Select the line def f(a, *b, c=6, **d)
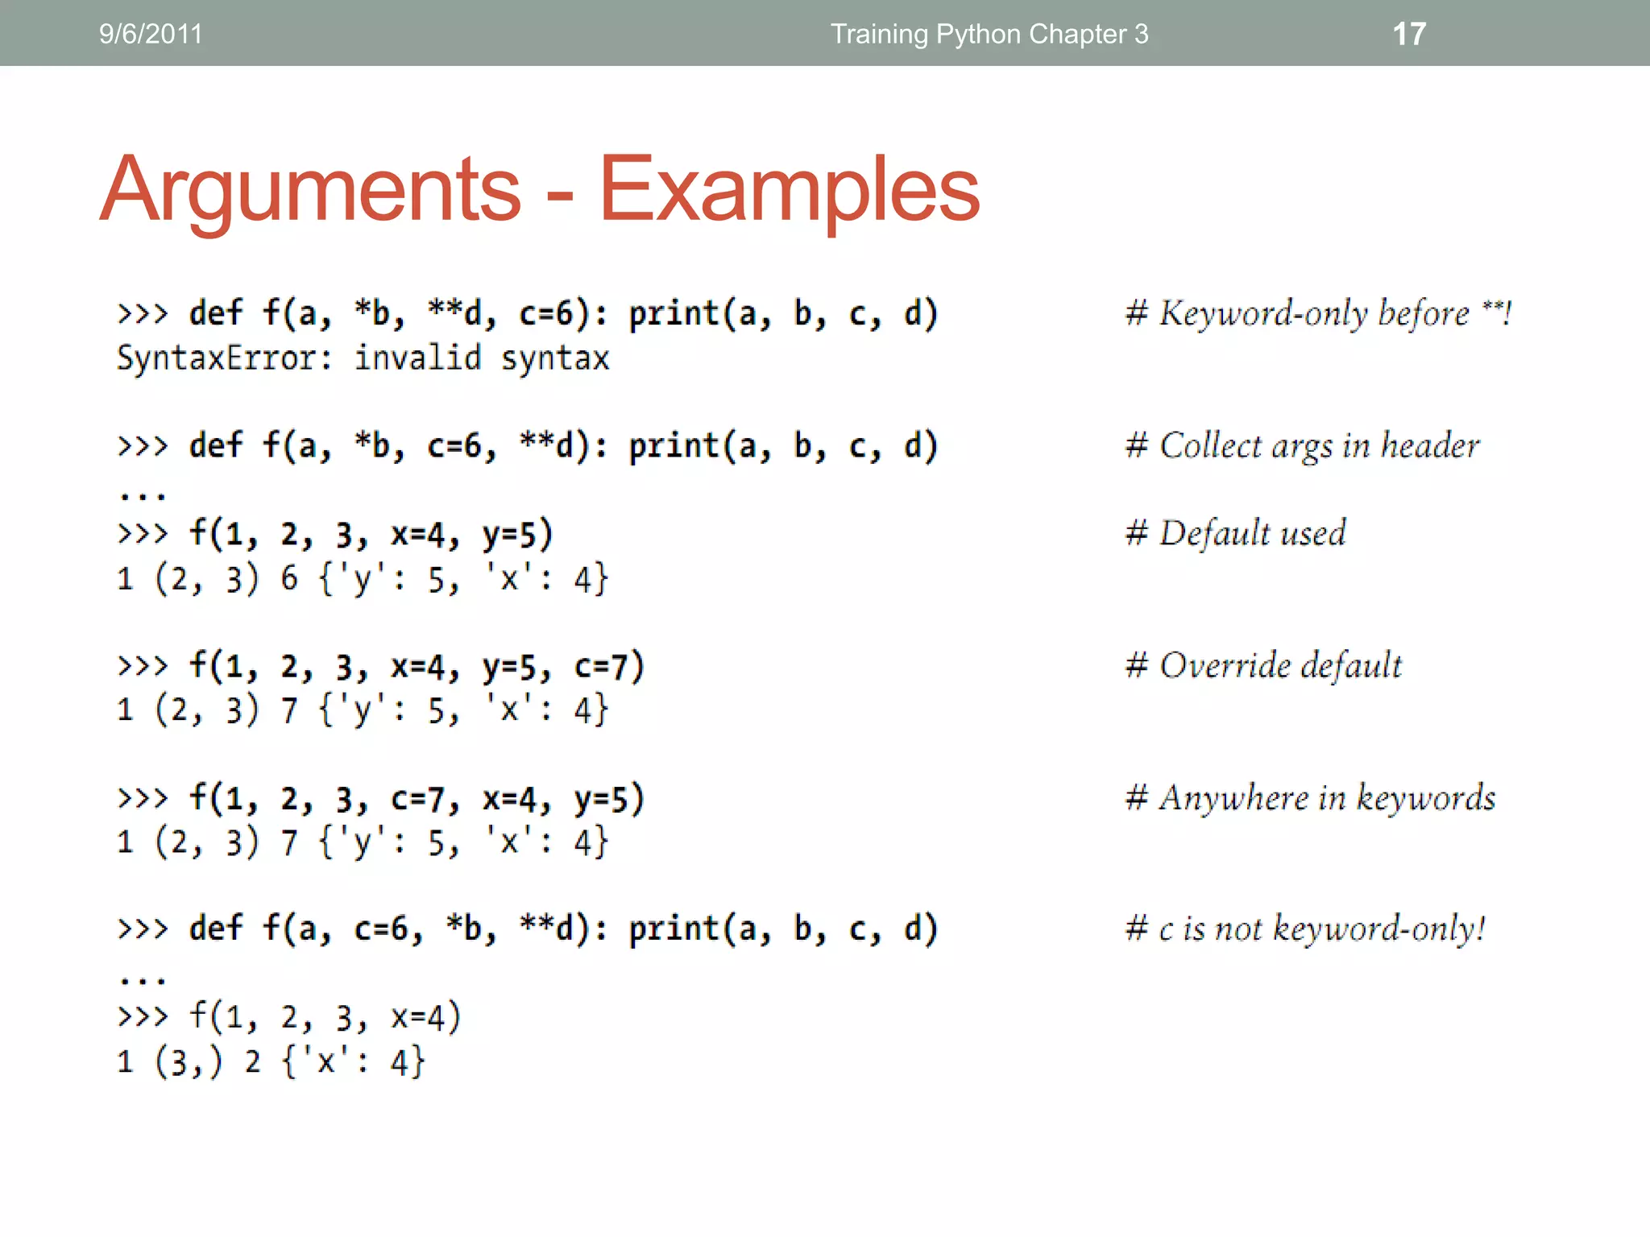This screenshot has width=1650, height=1237. [528, 445]
